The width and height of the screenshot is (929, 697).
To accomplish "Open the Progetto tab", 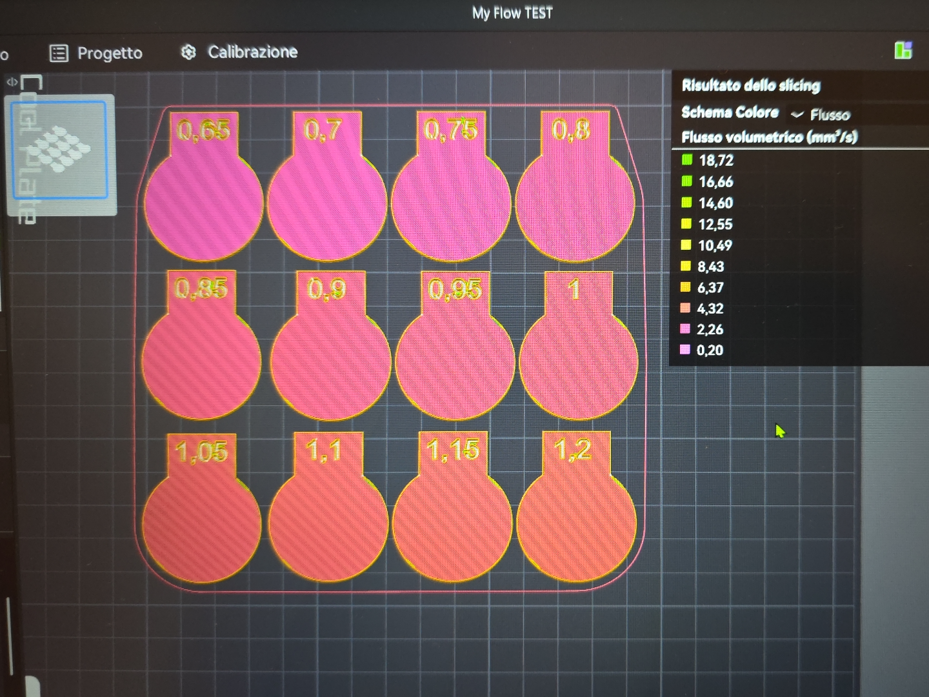I will [109, 53].
